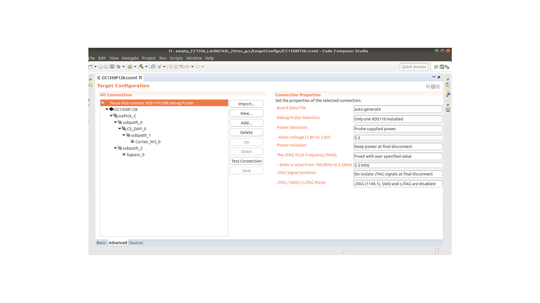Click the Search toolbar icon
Screen dimensions: 540x303
tap(153, 67)
